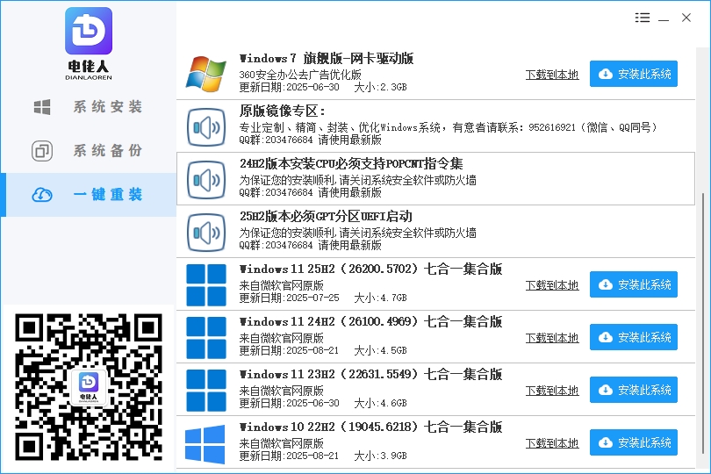Close the application window
Viewport: 711px width, 474px height.
coord(686,18)
